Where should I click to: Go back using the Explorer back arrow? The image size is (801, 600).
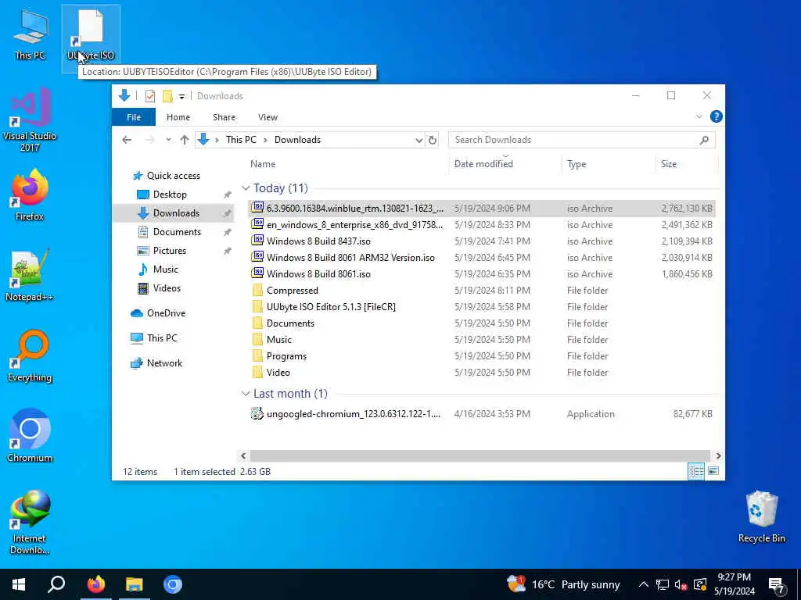(x=127, y=140)
